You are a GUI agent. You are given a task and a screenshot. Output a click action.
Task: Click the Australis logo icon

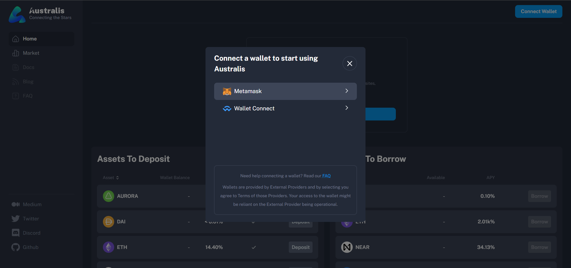[17, 14]
